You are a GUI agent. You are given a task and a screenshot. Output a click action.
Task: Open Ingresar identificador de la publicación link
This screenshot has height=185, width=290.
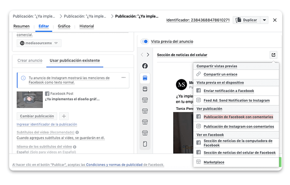pyautogui.click(x=47, y=124)
